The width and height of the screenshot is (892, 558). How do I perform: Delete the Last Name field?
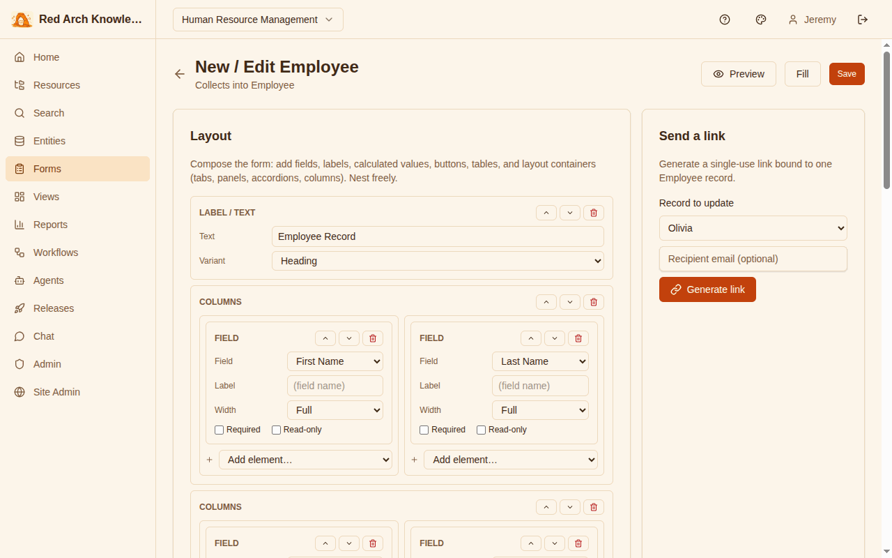coord(578,338)
